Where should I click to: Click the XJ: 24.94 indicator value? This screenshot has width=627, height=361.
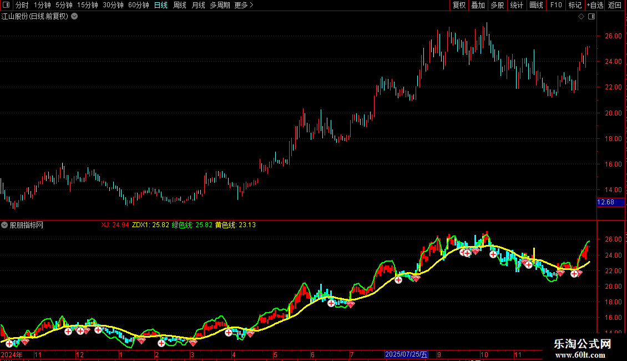point(115,225)
